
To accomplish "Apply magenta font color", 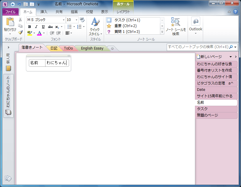I will point(39,33).
